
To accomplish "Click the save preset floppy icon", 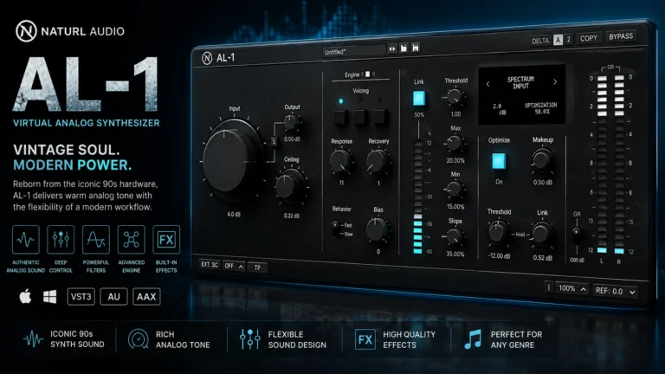I will [416, 48].
